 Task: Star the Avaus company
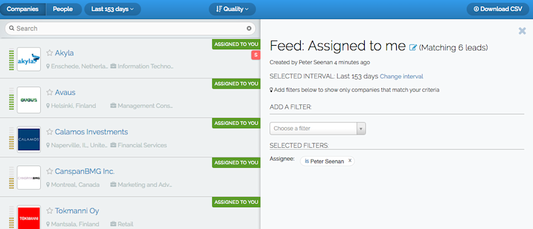pos(50,93)
